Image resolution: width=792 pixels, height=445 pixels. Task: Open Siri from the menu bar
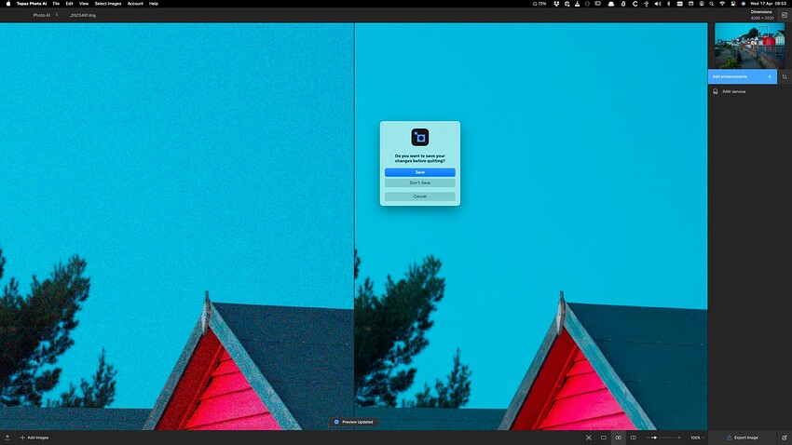[x=743, y=4]
